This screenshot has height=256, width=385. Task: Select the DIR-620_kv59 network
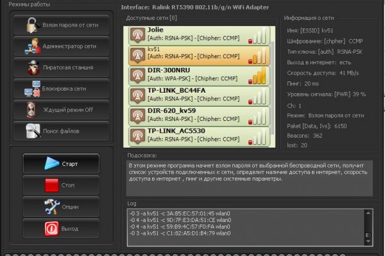coord(193,116)
